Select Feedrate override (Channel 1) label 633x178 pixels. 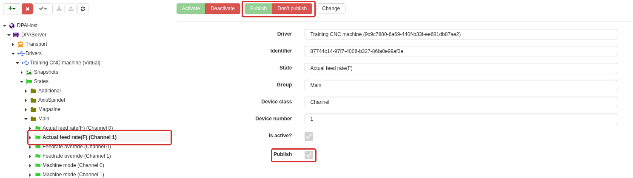tap(77, 156)
